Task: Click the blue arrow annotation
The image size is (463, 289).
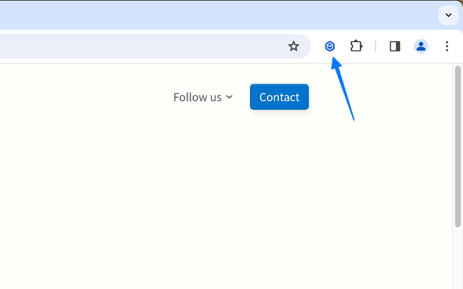Action: coord(343,89)
